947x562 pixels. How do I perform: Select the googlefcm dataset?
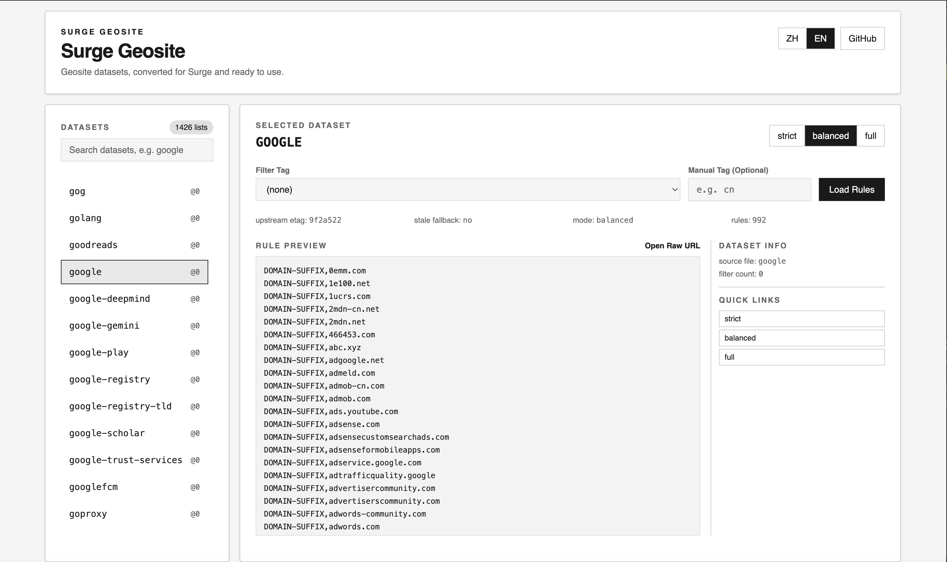pyautogui.click(x=134, y=487)
